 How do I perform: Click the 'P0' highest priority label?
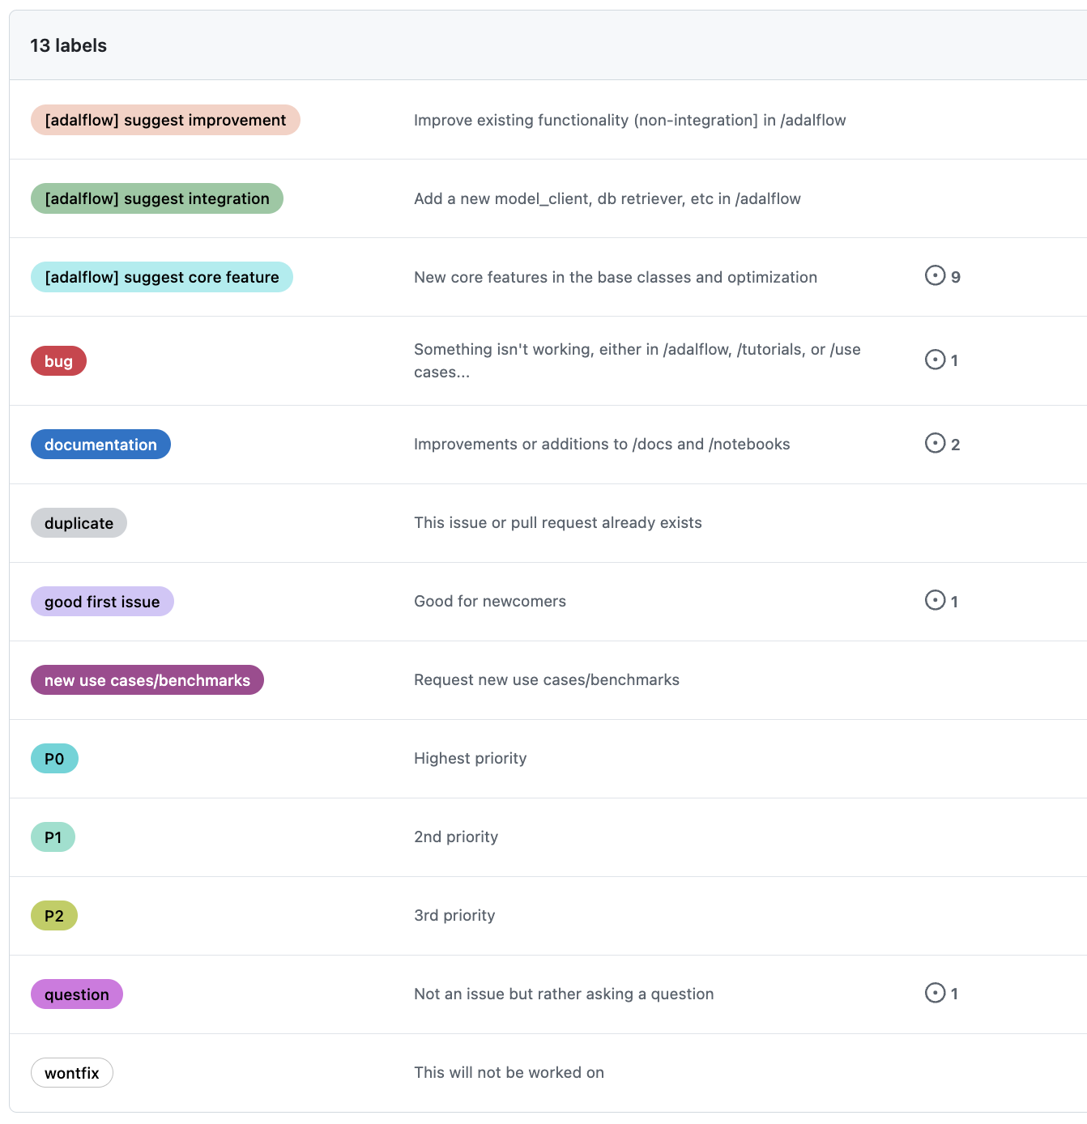[54, 759]
